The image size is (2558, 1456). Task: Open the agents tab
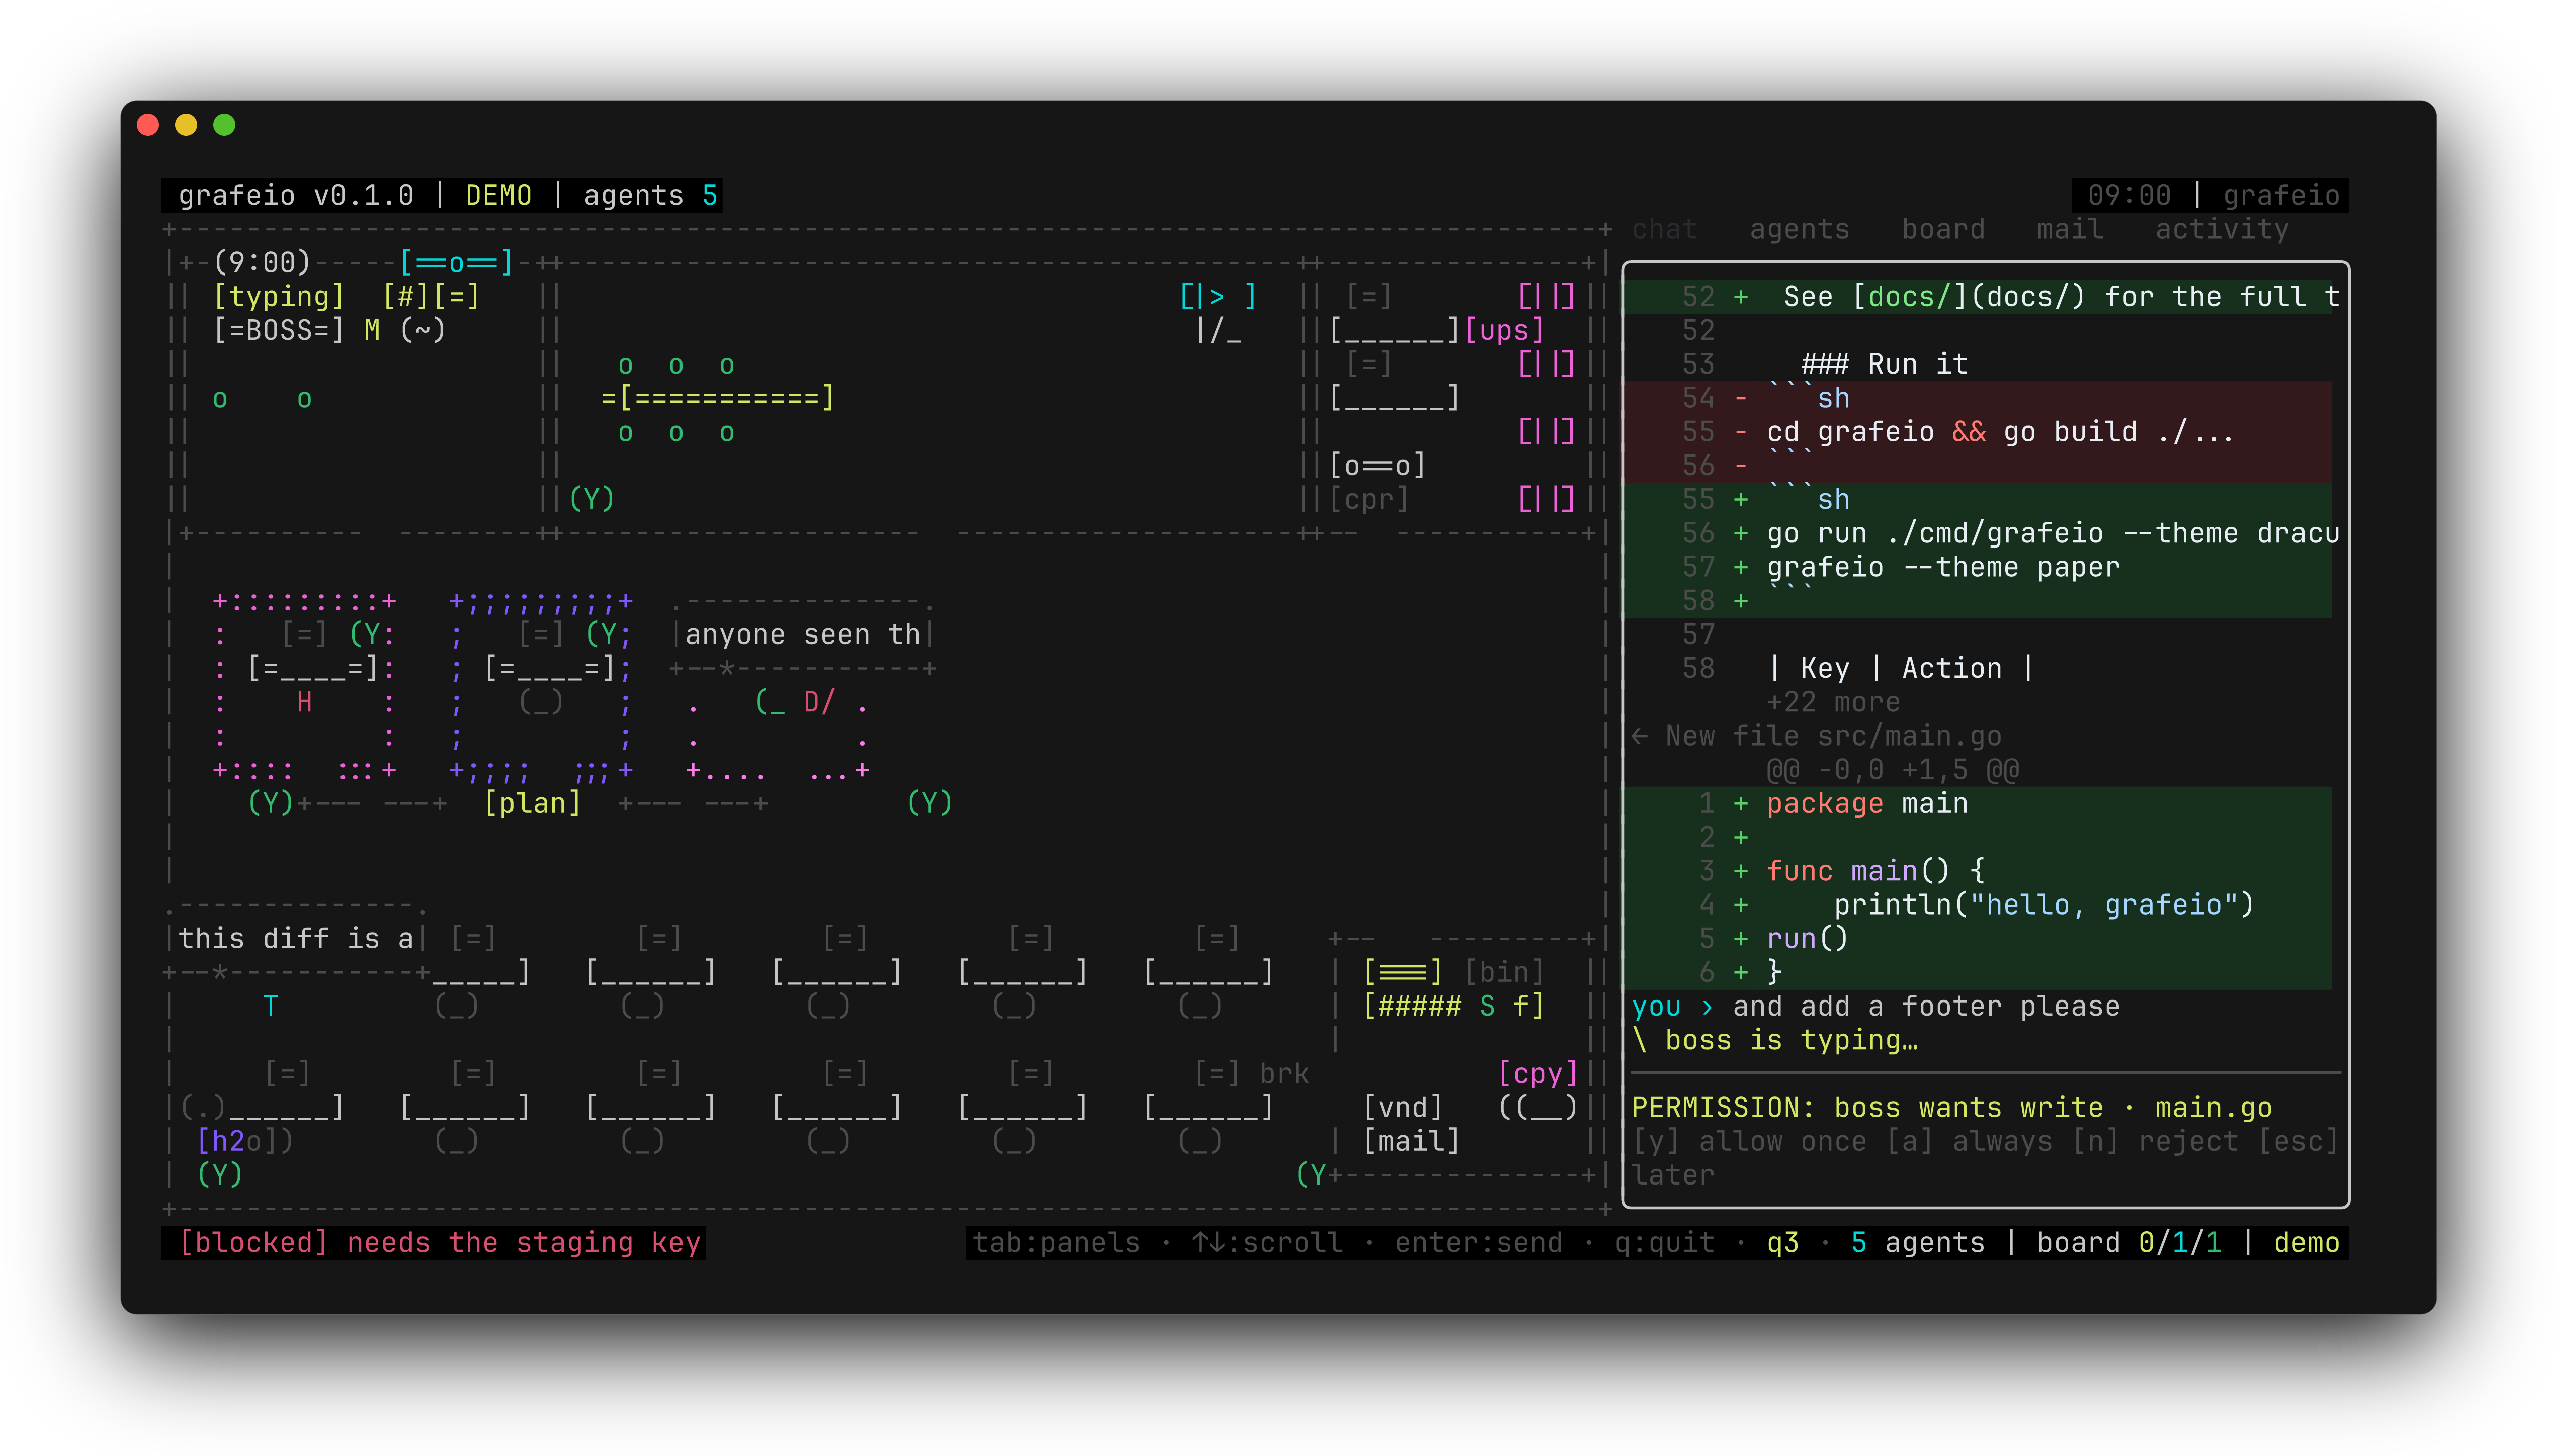pyautogui.click(x=1799, y=229)
